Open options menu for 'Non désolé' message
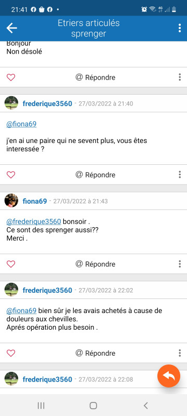Image resolution: width=187 pixels, height=416 pixels. click(x=180, y=77)
